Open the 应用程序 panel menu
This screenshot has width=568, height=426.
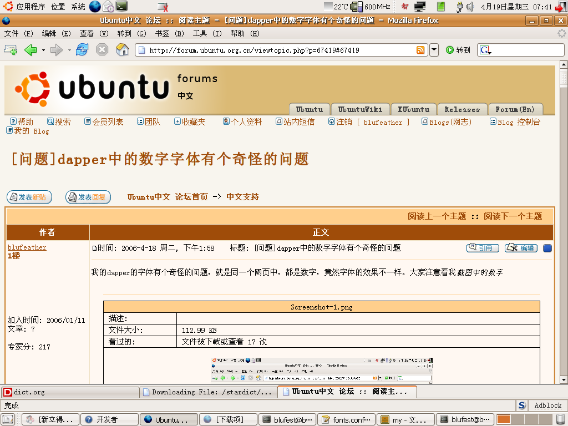pos(24,7)
